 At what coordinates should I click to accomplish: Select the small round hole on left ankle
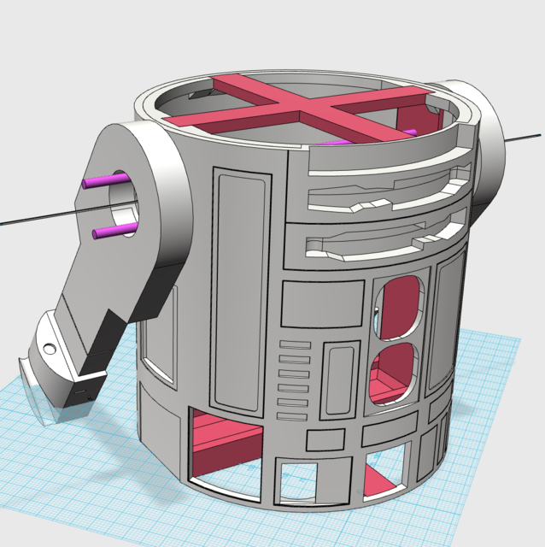tap(50, 348)
